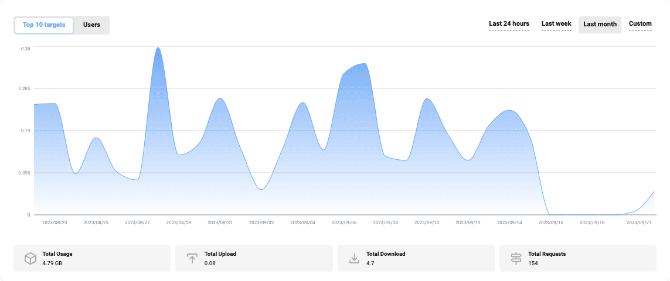Click the Total Requests 154 card
The height and width of the screenshot is (281, 670).
(578, 258)
